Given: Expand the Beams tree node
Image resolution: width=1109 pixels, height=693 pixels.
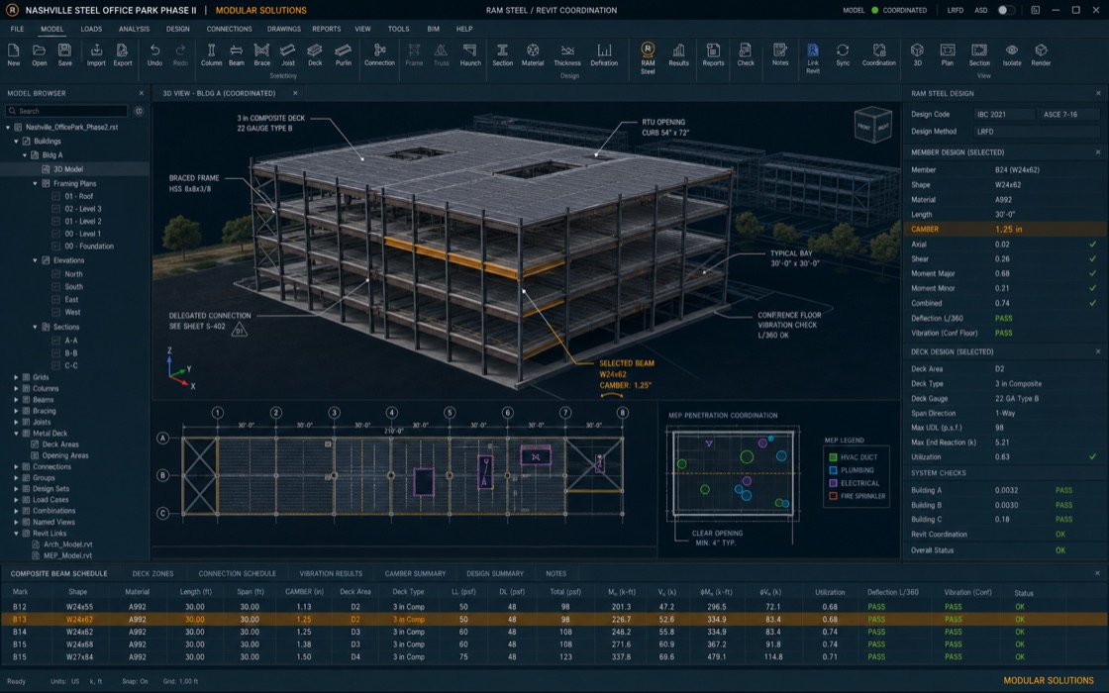Looking at the screenshot, I should [16, 400].
